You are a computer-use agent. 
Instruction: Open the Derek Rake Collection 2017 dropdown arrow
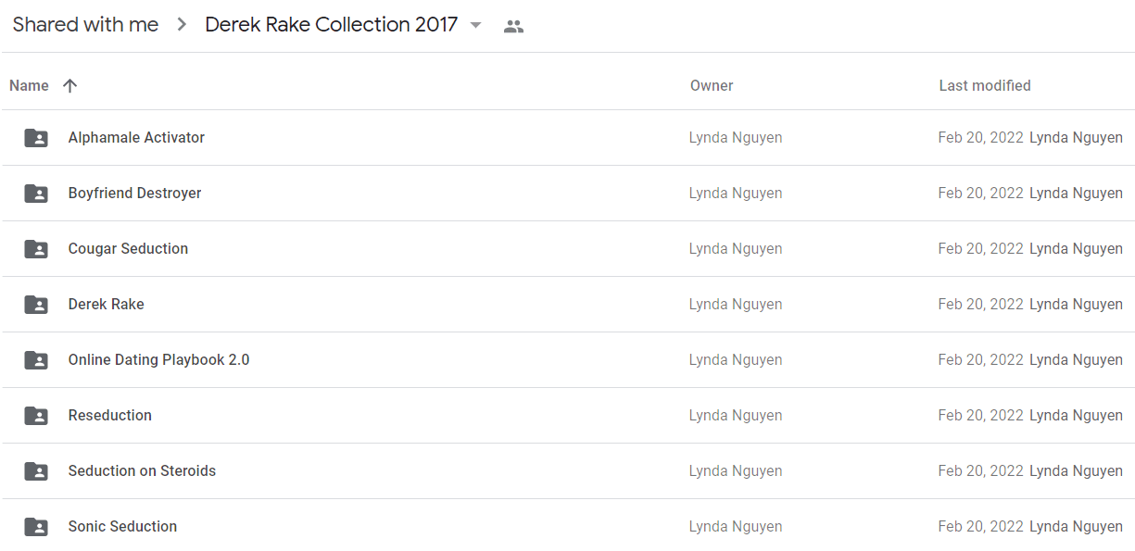[476, 25]
